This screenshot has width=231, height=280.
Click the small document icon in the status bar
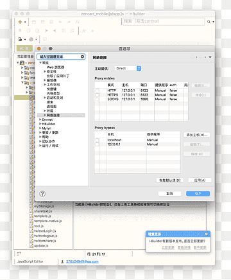(19, 254)
